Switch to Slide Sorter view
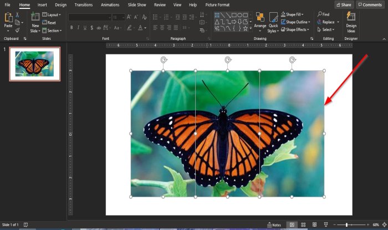The width and height of the screenshot is (388, 230). (303, 224)
